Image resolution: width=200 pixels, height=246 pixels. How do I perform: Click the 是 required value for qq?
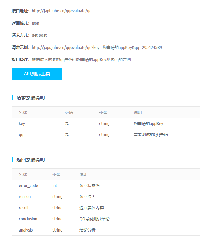[67, 135]
